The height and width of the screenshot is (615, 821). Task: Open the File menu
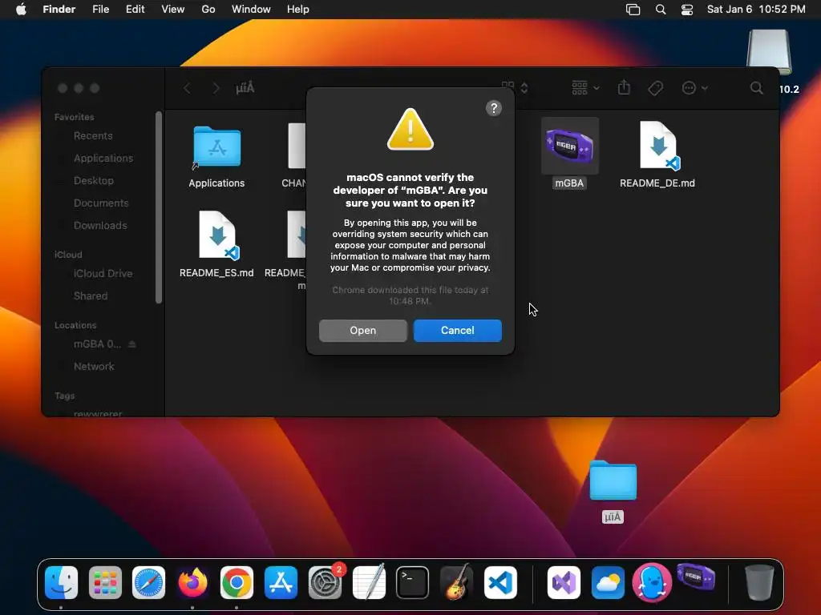click(100, 10)
